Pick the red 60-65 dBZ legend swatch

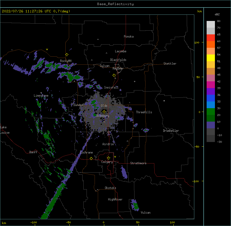pos(211,38)
